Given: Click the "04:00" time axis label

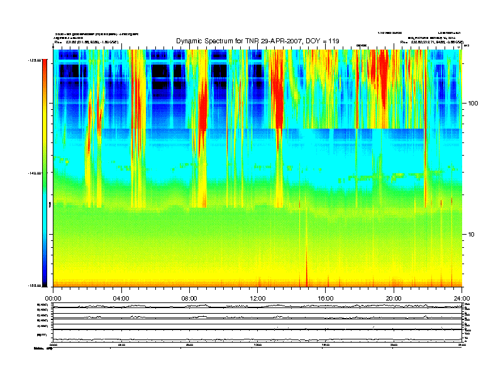Looking at the screenshot, I should point(121,299).
